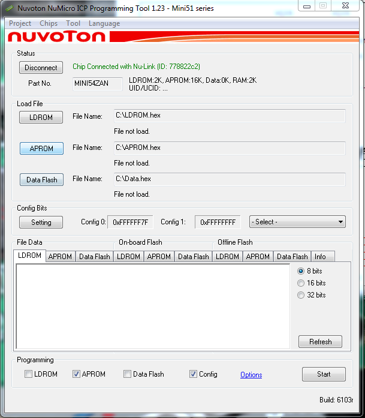This screenshot has height=418, width=365.
Task: Select the 32 bits radio button
Action: [301, 295]
